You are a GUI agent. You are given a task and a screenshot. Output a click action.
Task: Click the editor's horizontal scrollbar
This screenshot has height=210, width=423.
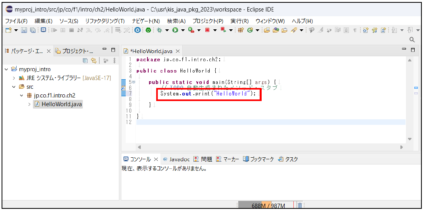point(270,147)
